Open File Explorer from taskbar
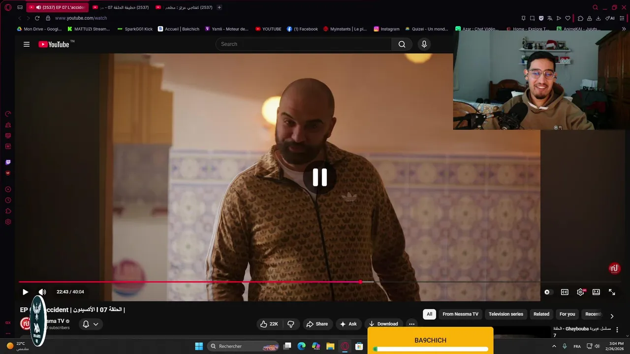Image resolution: width=630 pixels, height=354 pixels. pyautogui.click(x=330, y=346)
